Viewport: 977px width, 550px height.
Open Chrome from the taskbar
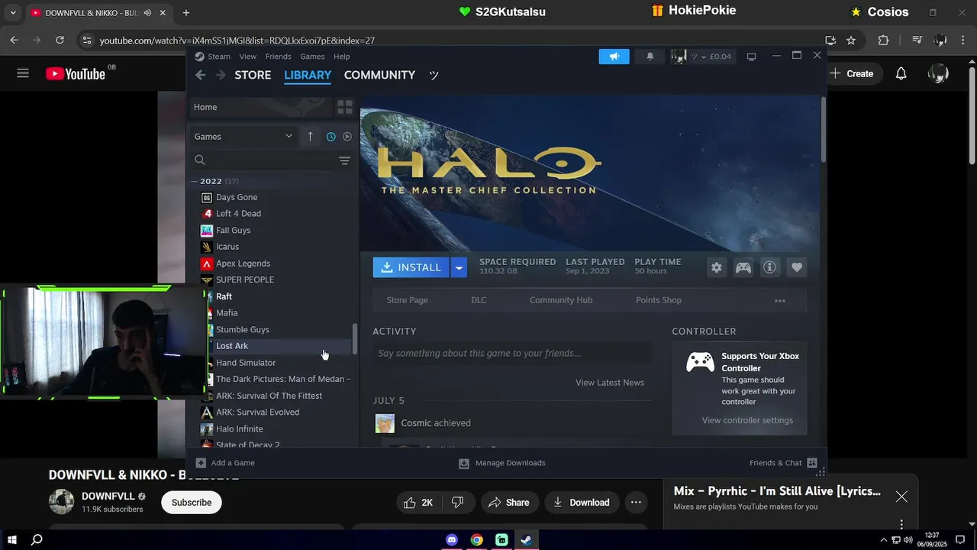pos(476,540)
